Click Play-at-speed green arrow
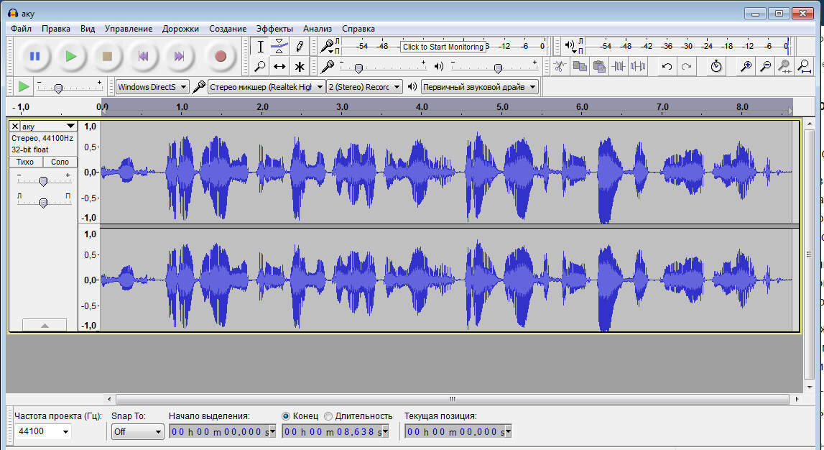This screenshot has width=824, height=450. pyautogui.click(x=24, y=86)
